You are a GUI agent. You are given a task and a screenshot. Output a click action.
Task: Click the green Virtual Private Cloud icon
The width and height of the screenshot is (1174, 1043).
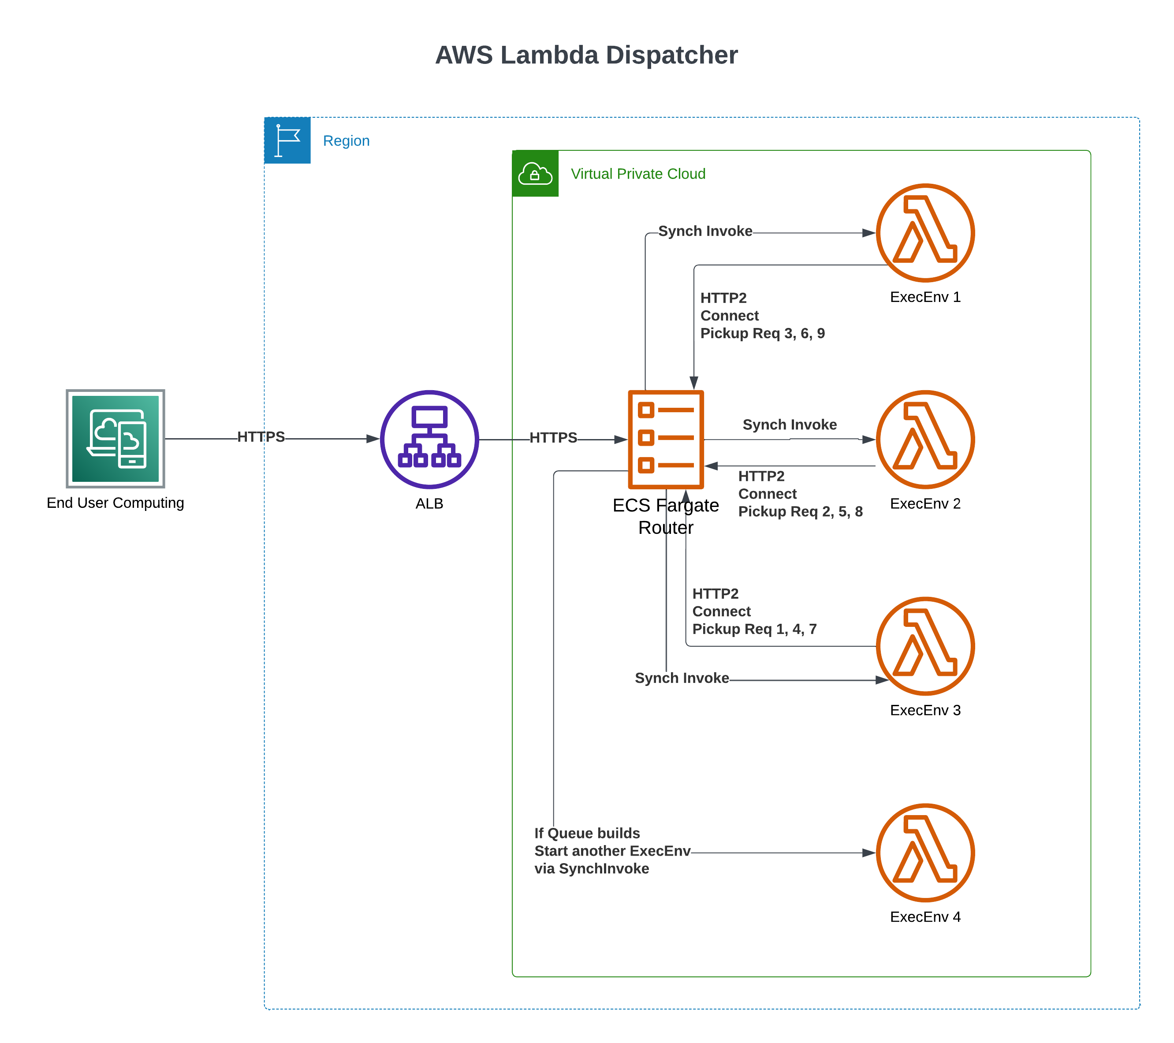(535, 173)
